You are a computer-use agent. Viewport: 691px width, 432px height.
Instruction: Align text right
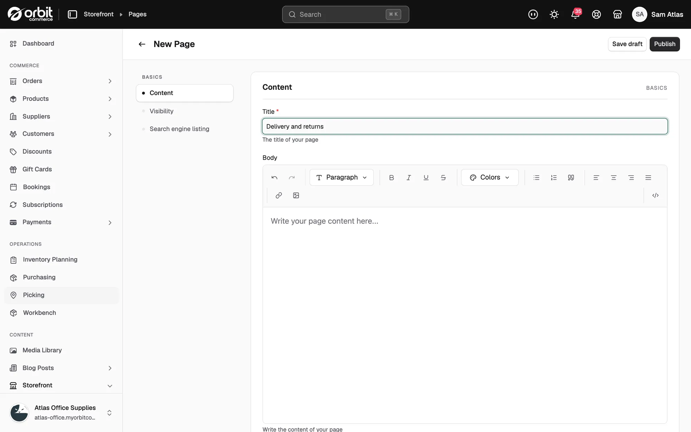coord(631,177)
